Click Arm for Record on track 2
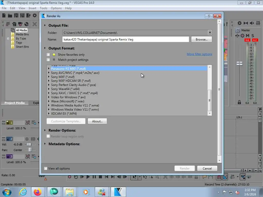The image size is (263, 197). (x=27, y=139)
